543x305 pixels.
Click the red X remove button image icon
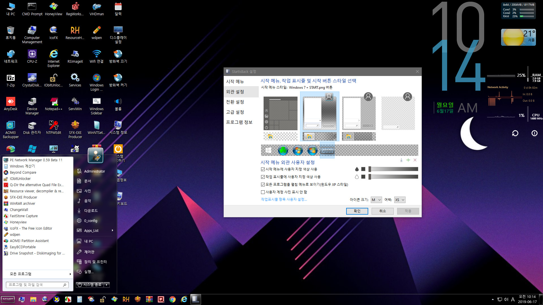415,160
